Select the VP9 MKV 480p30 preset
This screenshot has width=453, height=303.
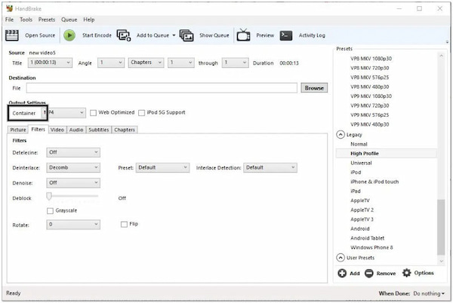369,124
